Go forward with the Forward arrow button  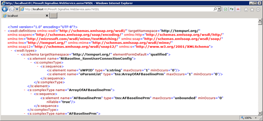click(12, 9)
